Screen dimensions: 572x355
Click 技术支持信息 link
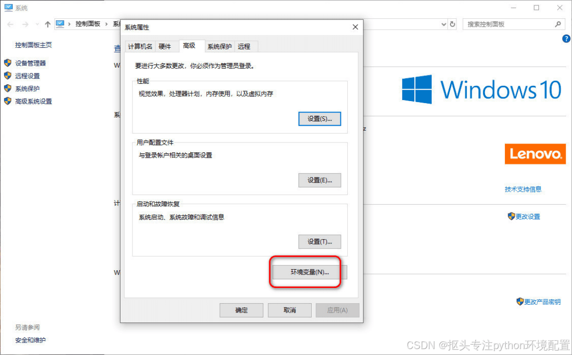pos(523,189)
